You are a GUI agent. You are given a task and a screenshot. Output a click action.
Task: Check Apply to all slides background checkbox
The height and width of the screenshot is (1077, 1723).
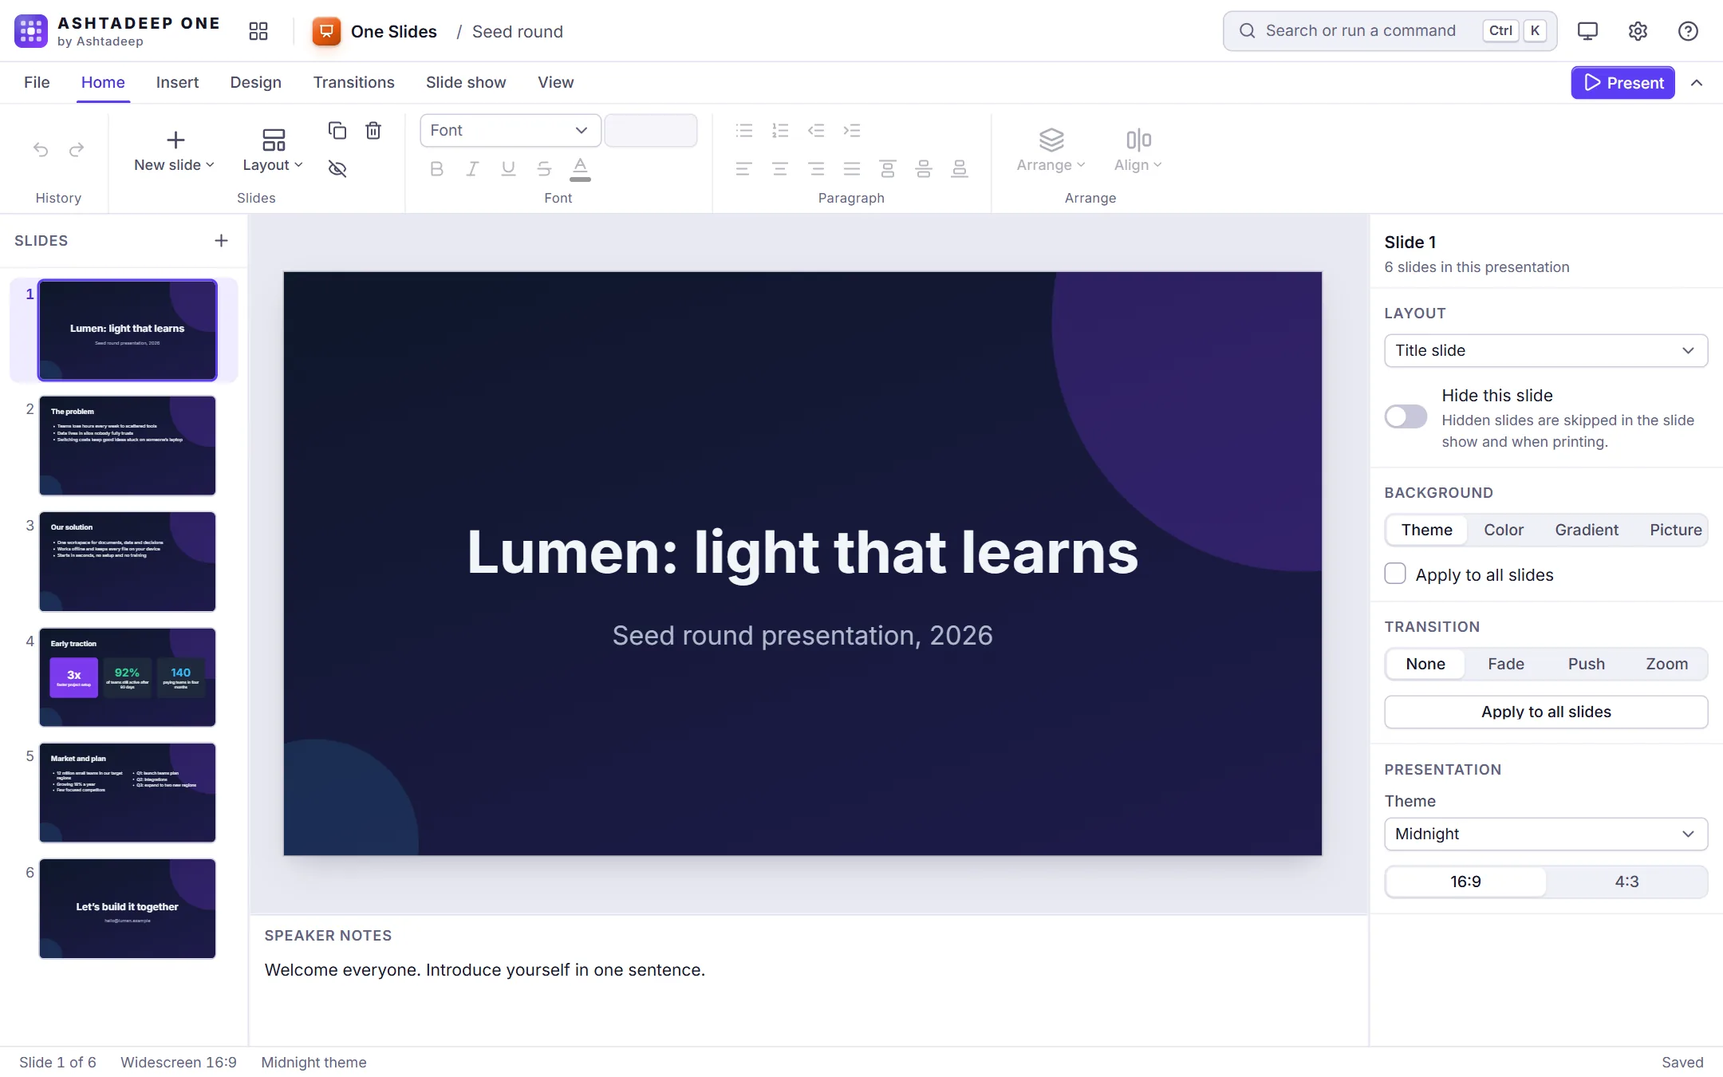(x=1395, y=574)
